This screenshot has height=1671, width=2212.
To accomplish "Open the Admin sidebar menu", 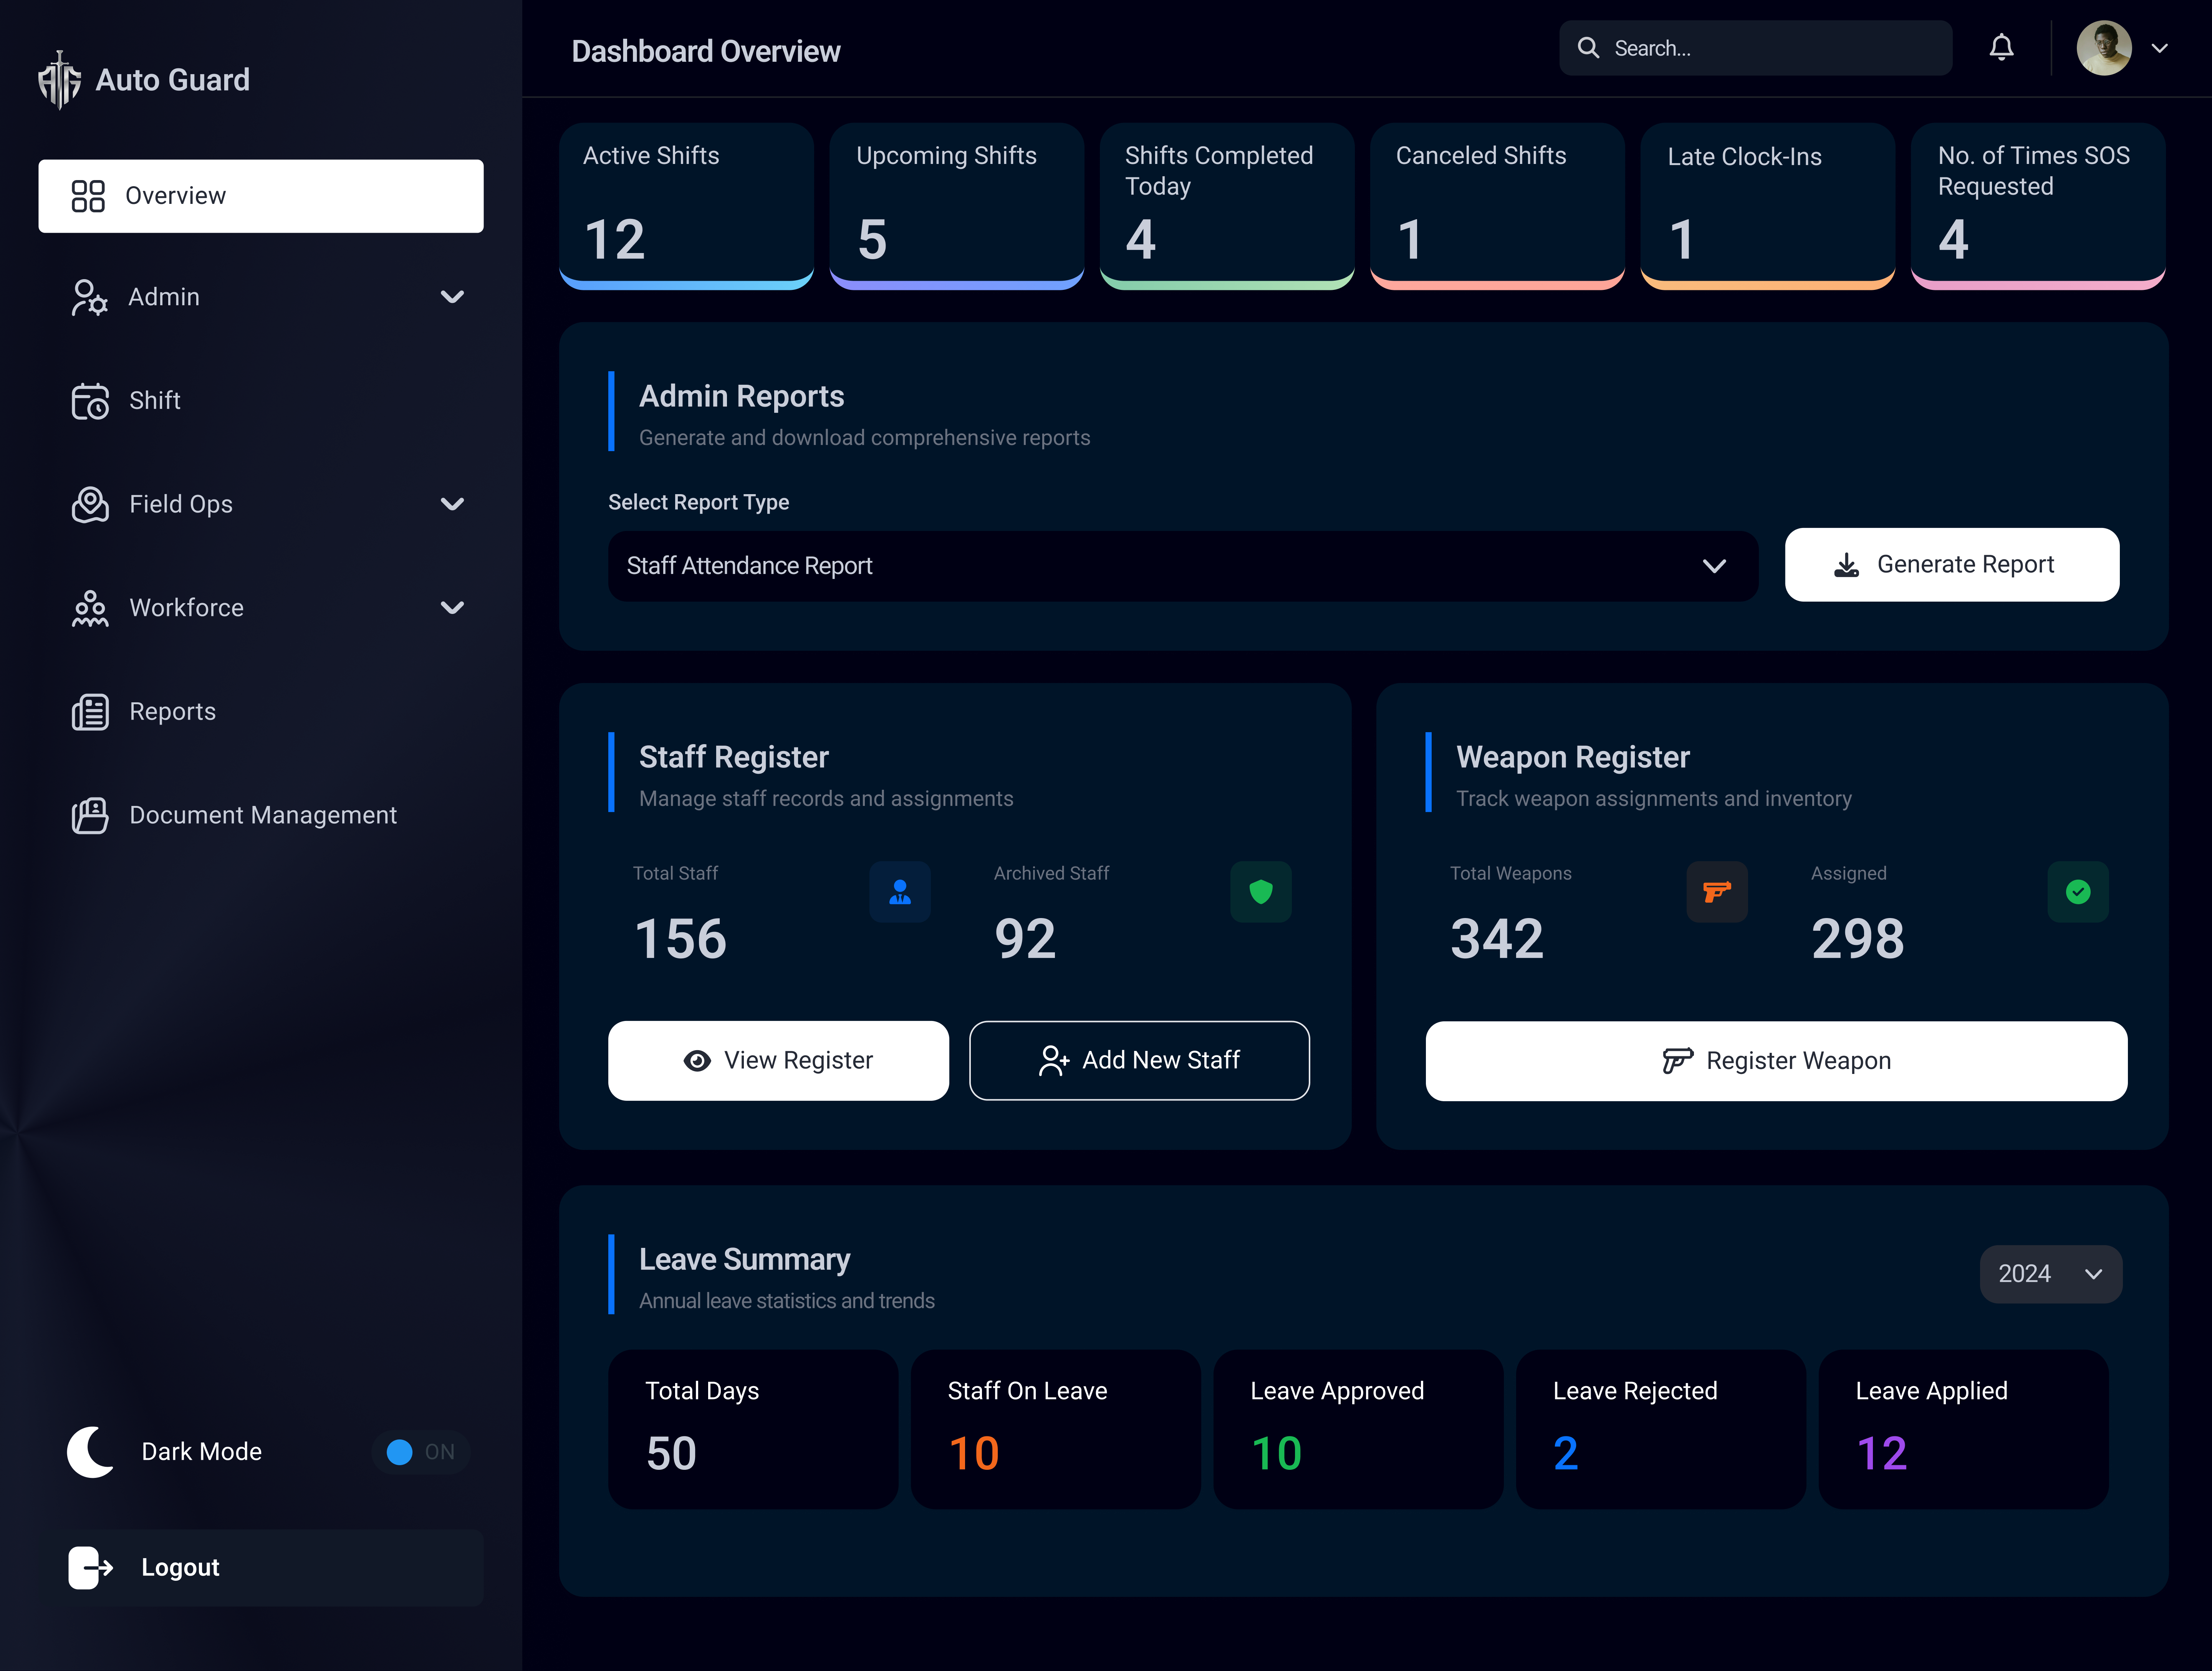I will (x=261, y=297).
